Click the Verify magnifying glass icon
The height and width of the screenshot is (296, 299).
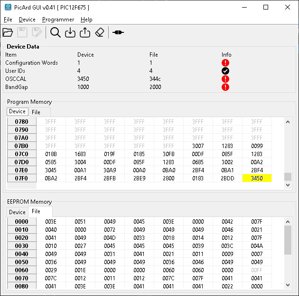pos(56,32)
